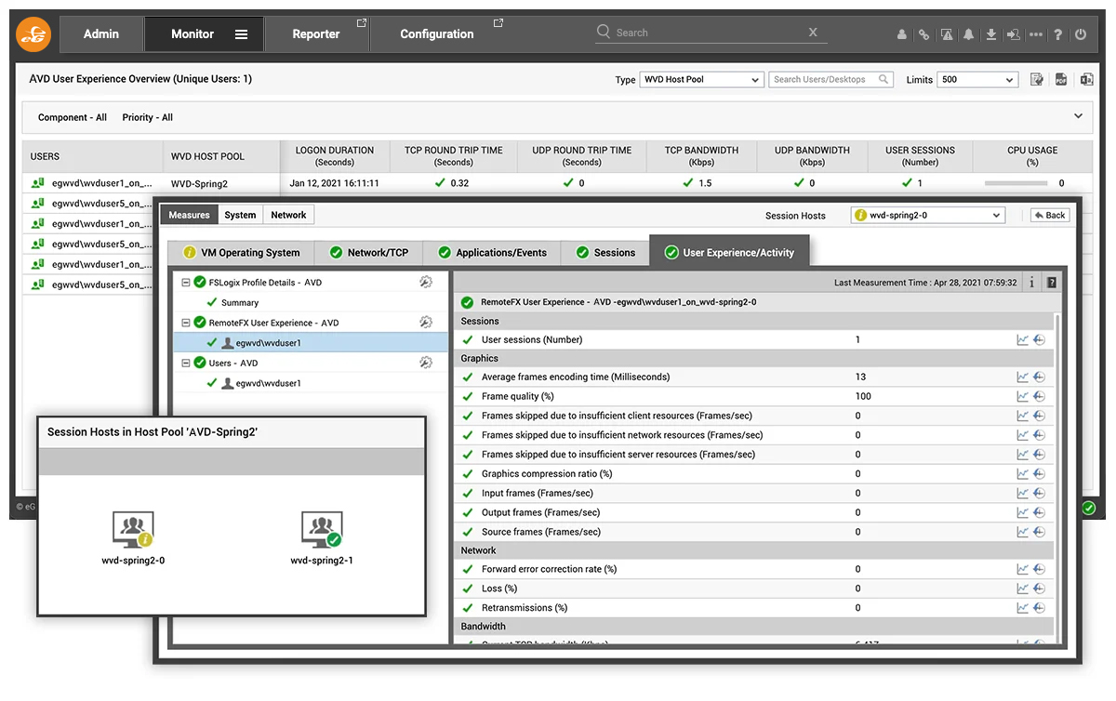The image size is (1116, 701).
Task: Click the eG logo in the header
Action: tap(33, 34)
